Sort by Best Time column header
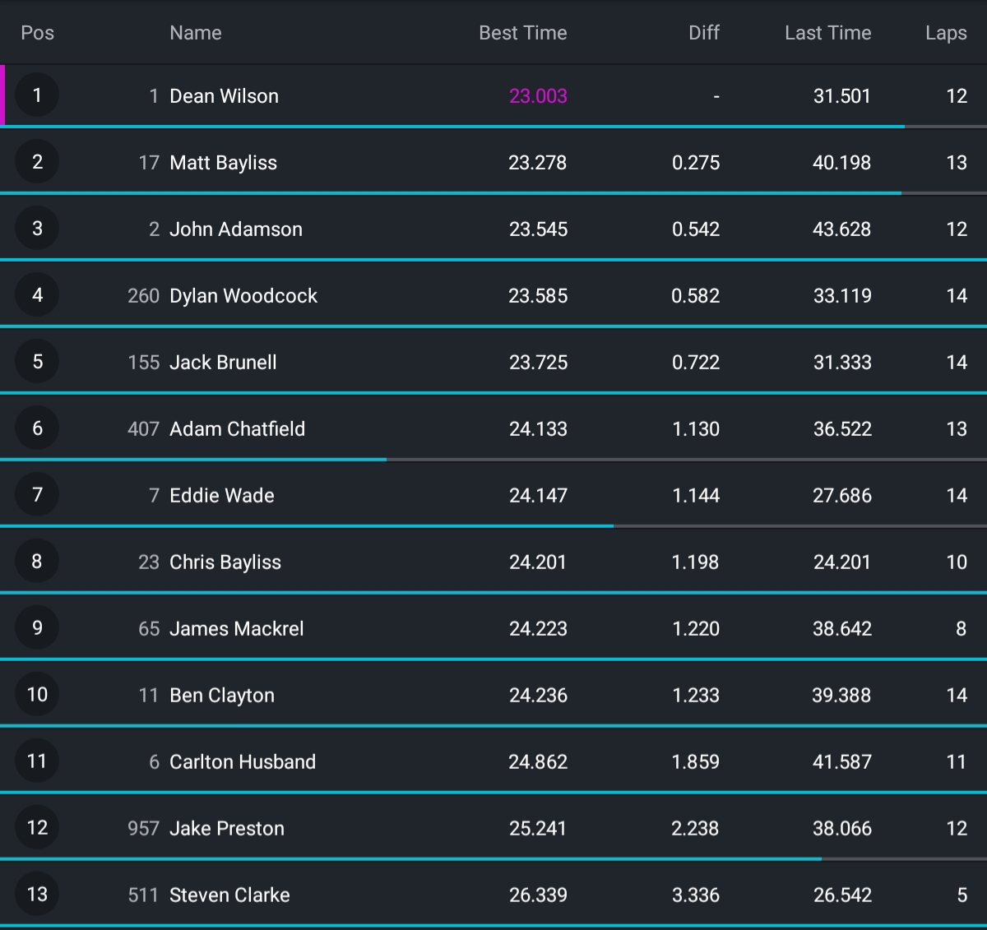Image resolution: width=987 pixels, height=930 pixels. point(522,33)
